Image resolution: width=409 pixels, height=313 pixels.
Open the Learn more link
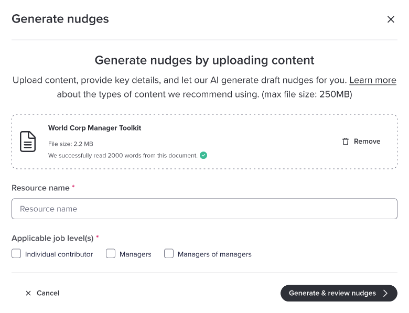click(x=372, y=80)
